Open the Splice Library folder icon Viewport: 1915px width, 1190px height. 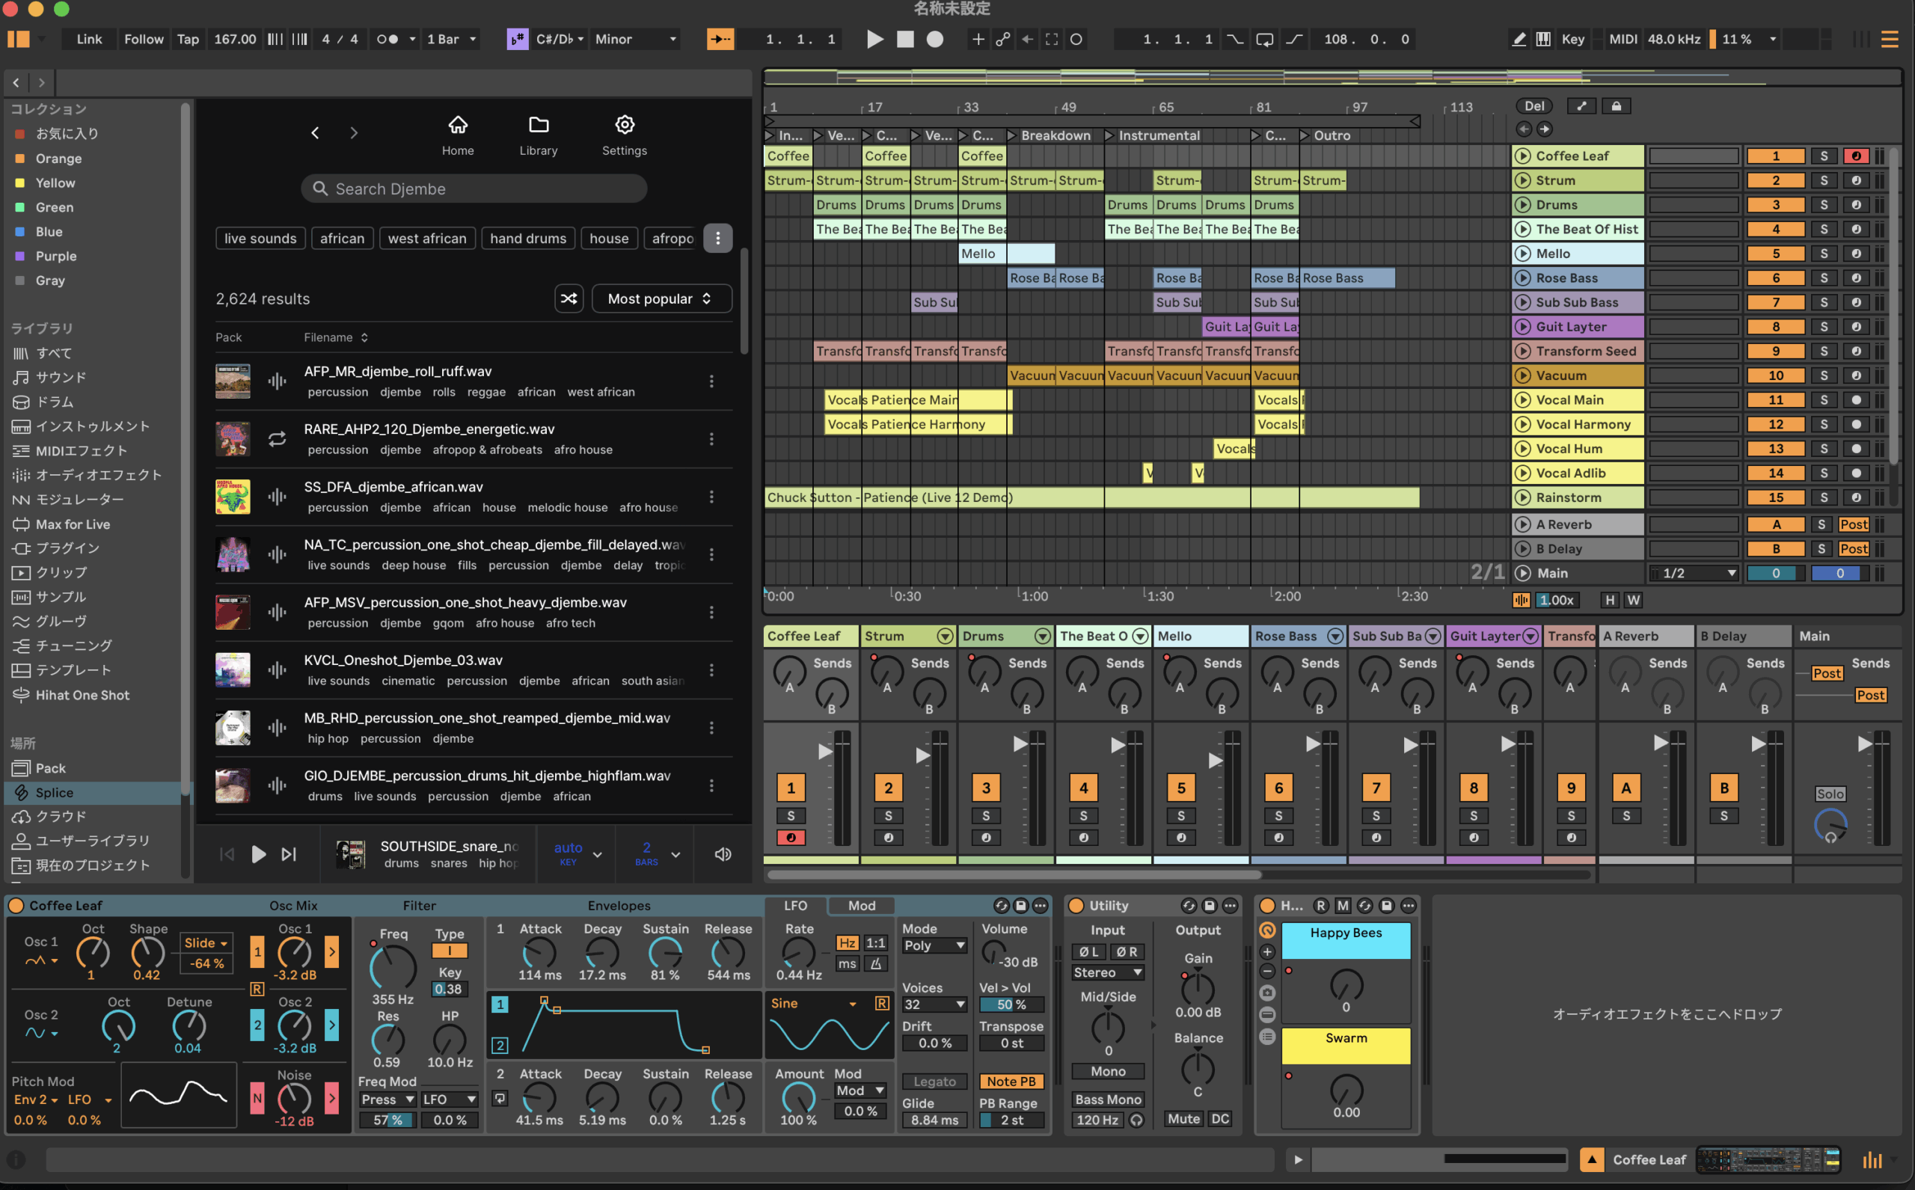539,125
